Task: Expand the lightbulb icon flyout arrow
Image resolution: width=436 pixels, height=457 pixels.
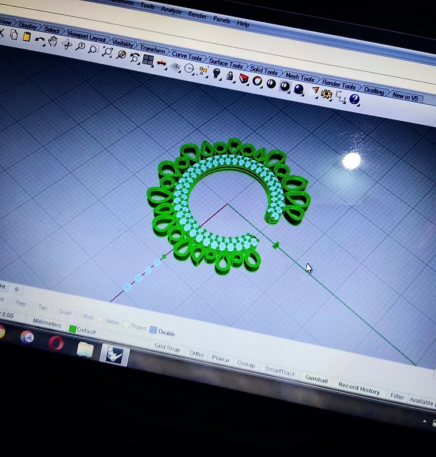Action: 221,80
